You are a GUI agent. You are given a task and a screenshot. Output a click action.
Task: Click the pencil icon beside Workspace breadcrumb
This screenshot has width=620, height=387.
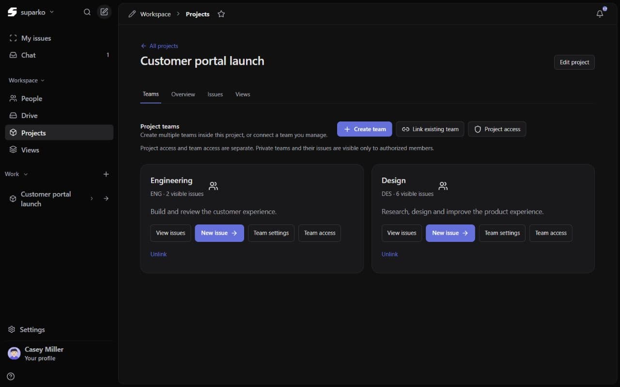point(132,14)
